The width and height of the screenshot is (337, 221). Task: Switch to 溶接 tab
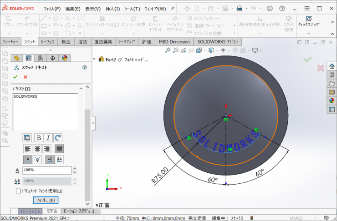coord(83,42)
